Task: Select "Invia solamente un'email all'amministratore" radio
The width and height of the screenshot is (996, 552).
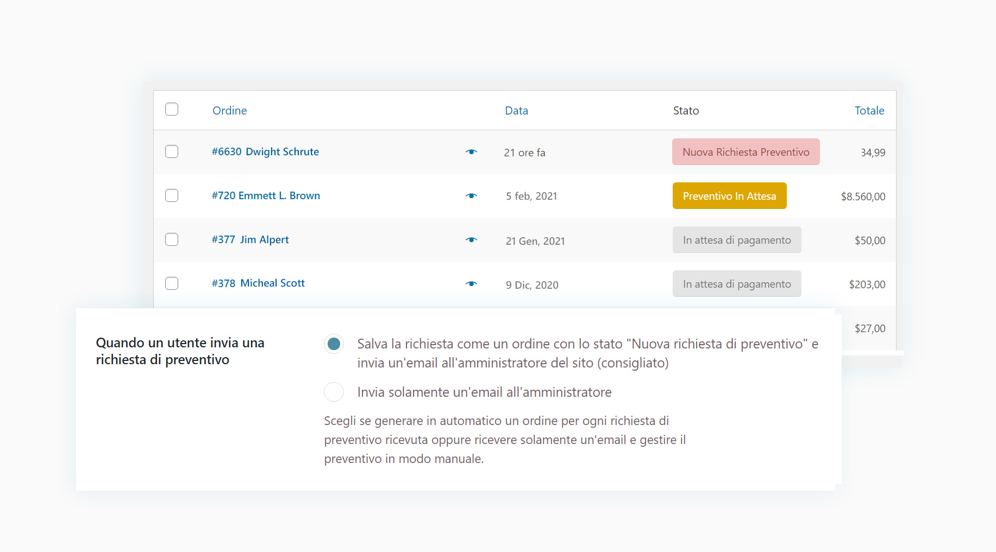Action: point(334,392)
